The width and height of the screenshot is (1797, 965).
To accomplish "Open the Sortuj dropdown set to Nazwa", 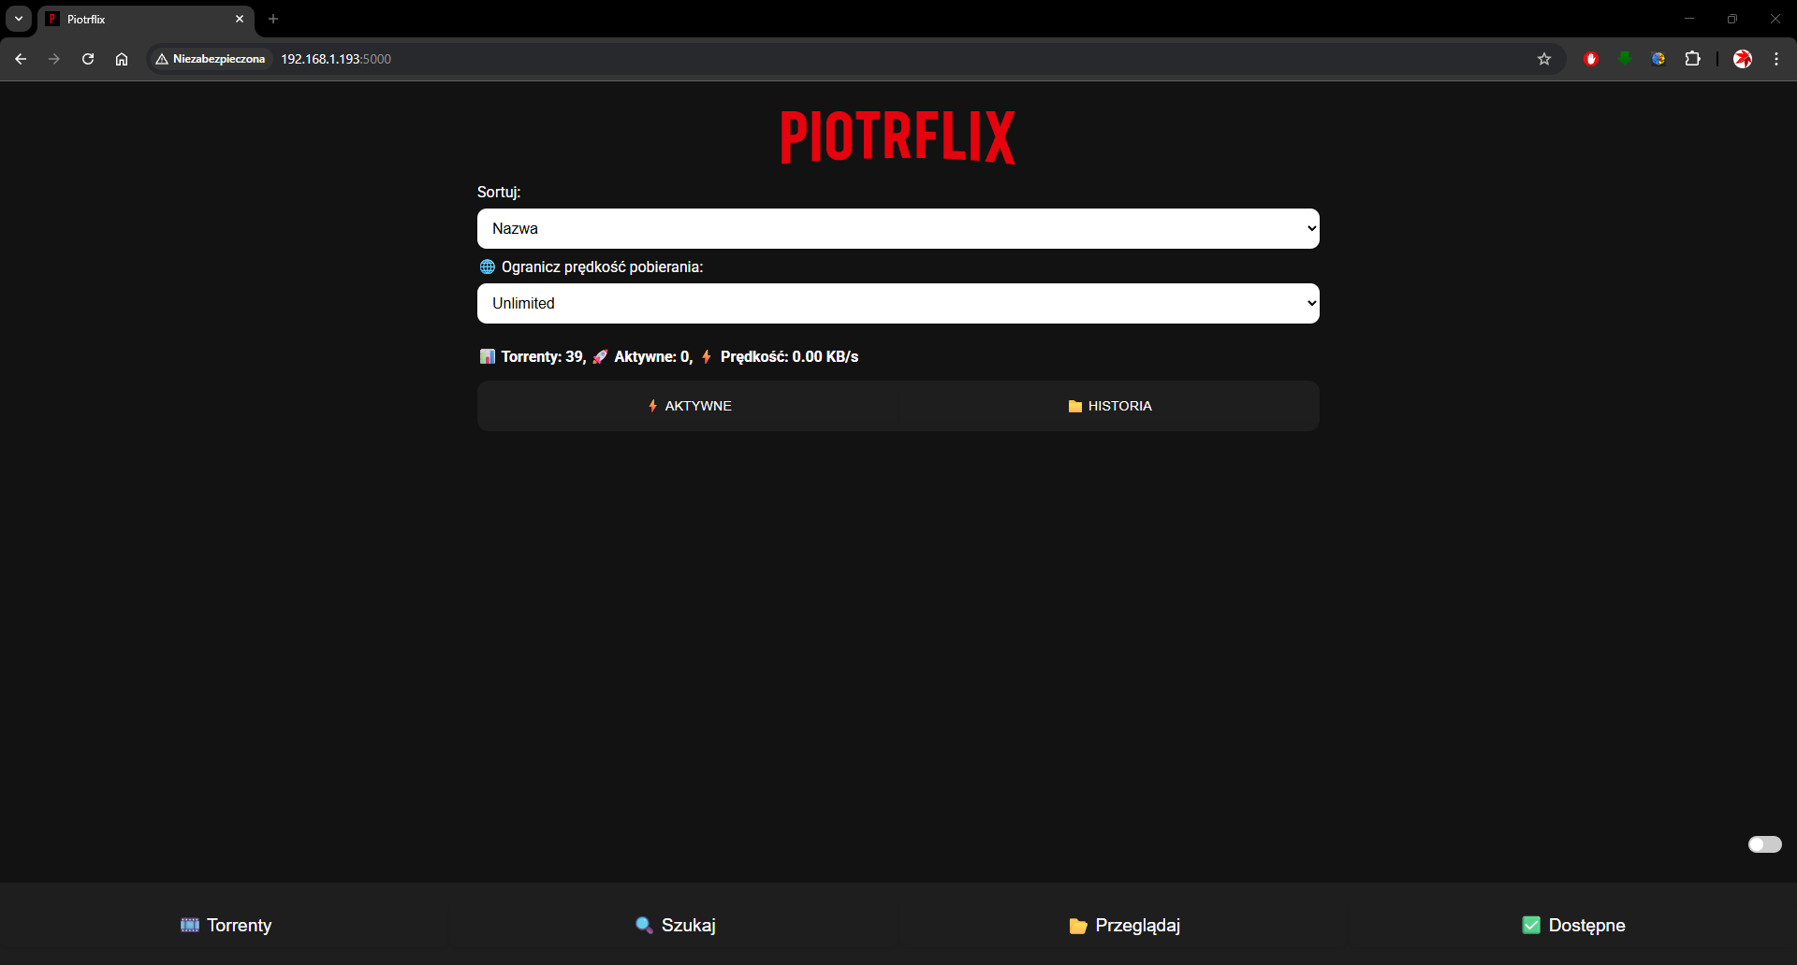I will click(898, 228).
